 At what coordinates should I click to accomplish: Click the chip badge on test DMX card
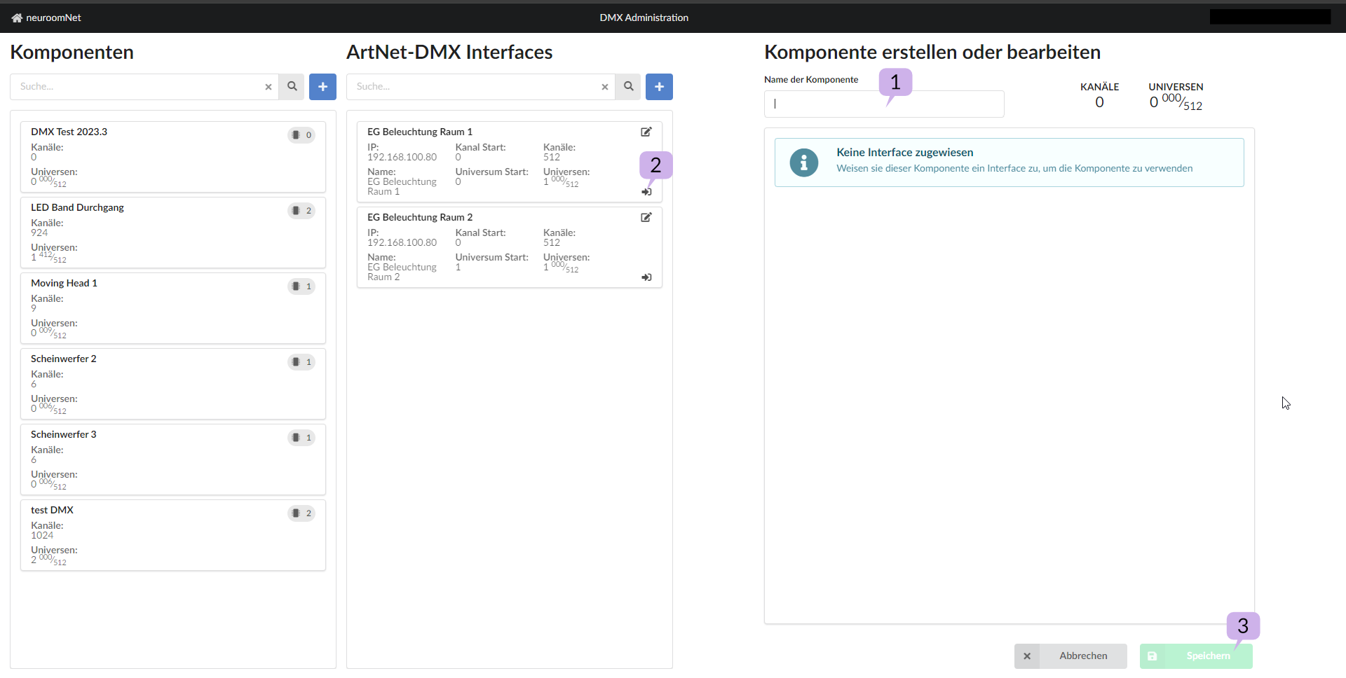[301, 513]
